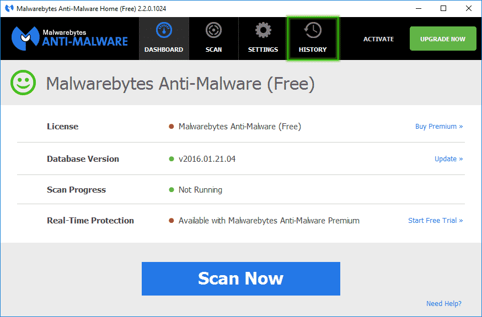Click the History clock icon
482x317 pixels.
pyautogui.click(x=313, y=31)
